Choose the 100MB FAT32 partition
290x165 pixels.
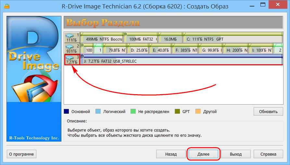(x=140, y=39)
